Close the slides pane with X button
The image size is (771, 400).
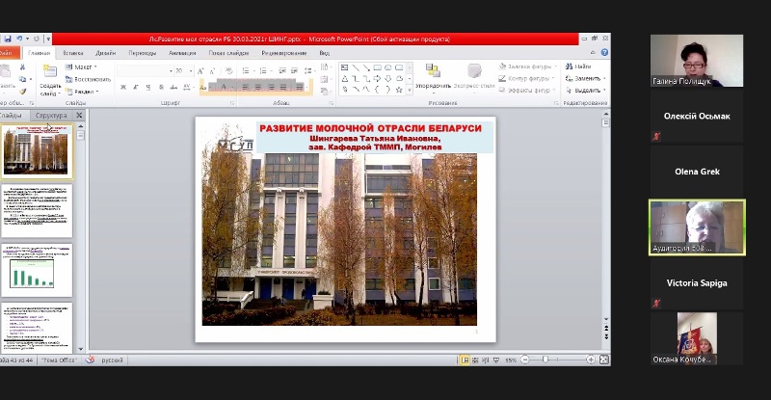80,116
